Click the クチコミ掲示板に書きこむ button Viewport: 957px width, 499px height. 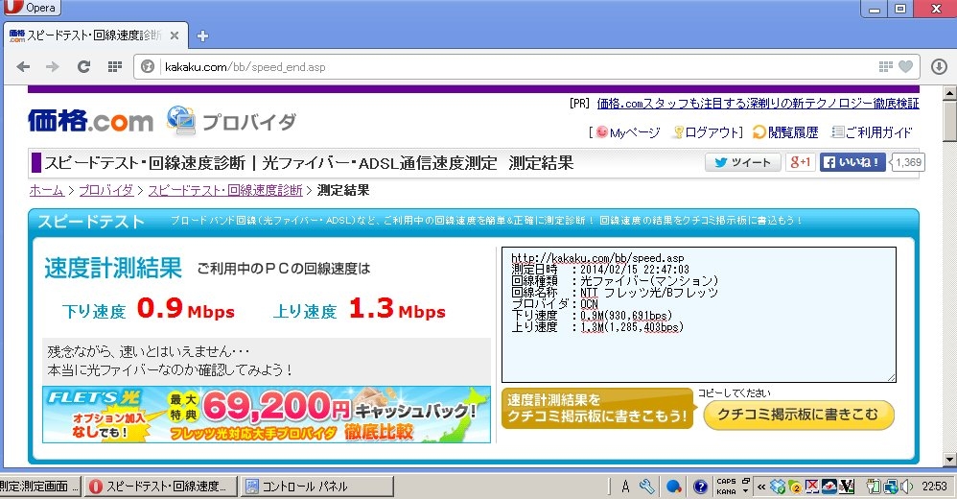pyautogui.click(x=799, y=415)
